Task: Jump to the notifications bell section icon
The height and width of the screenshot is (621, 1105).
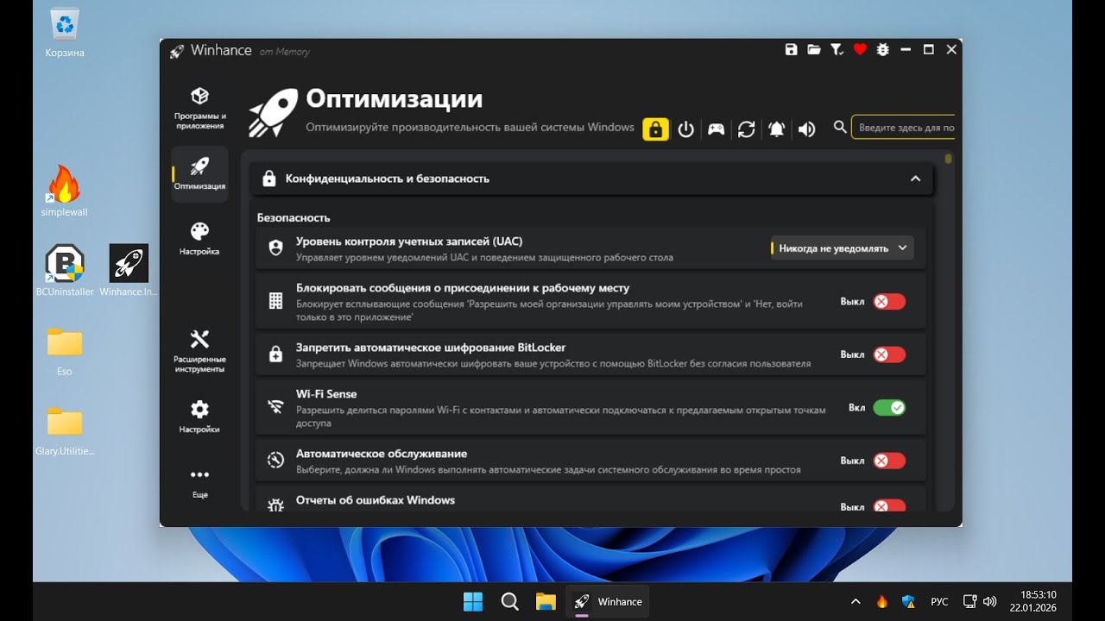Action: tap(777, 129)
